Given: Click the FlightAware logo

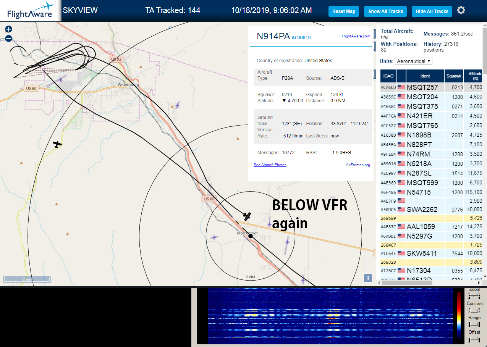Looking at the screenshot, I should coord(31,11).
